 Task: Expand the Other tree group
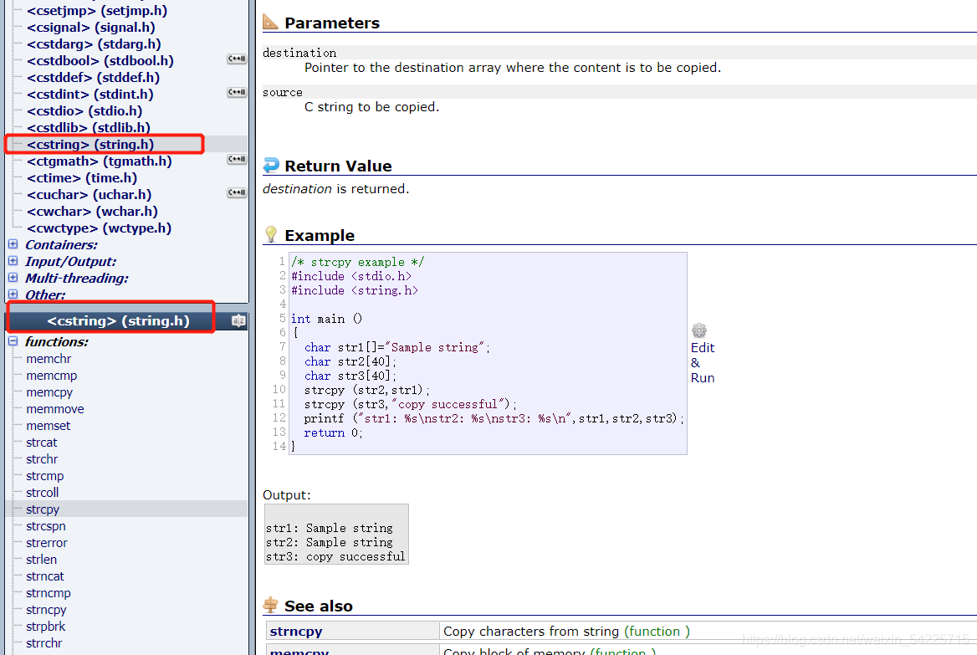[x=13, y=294]
